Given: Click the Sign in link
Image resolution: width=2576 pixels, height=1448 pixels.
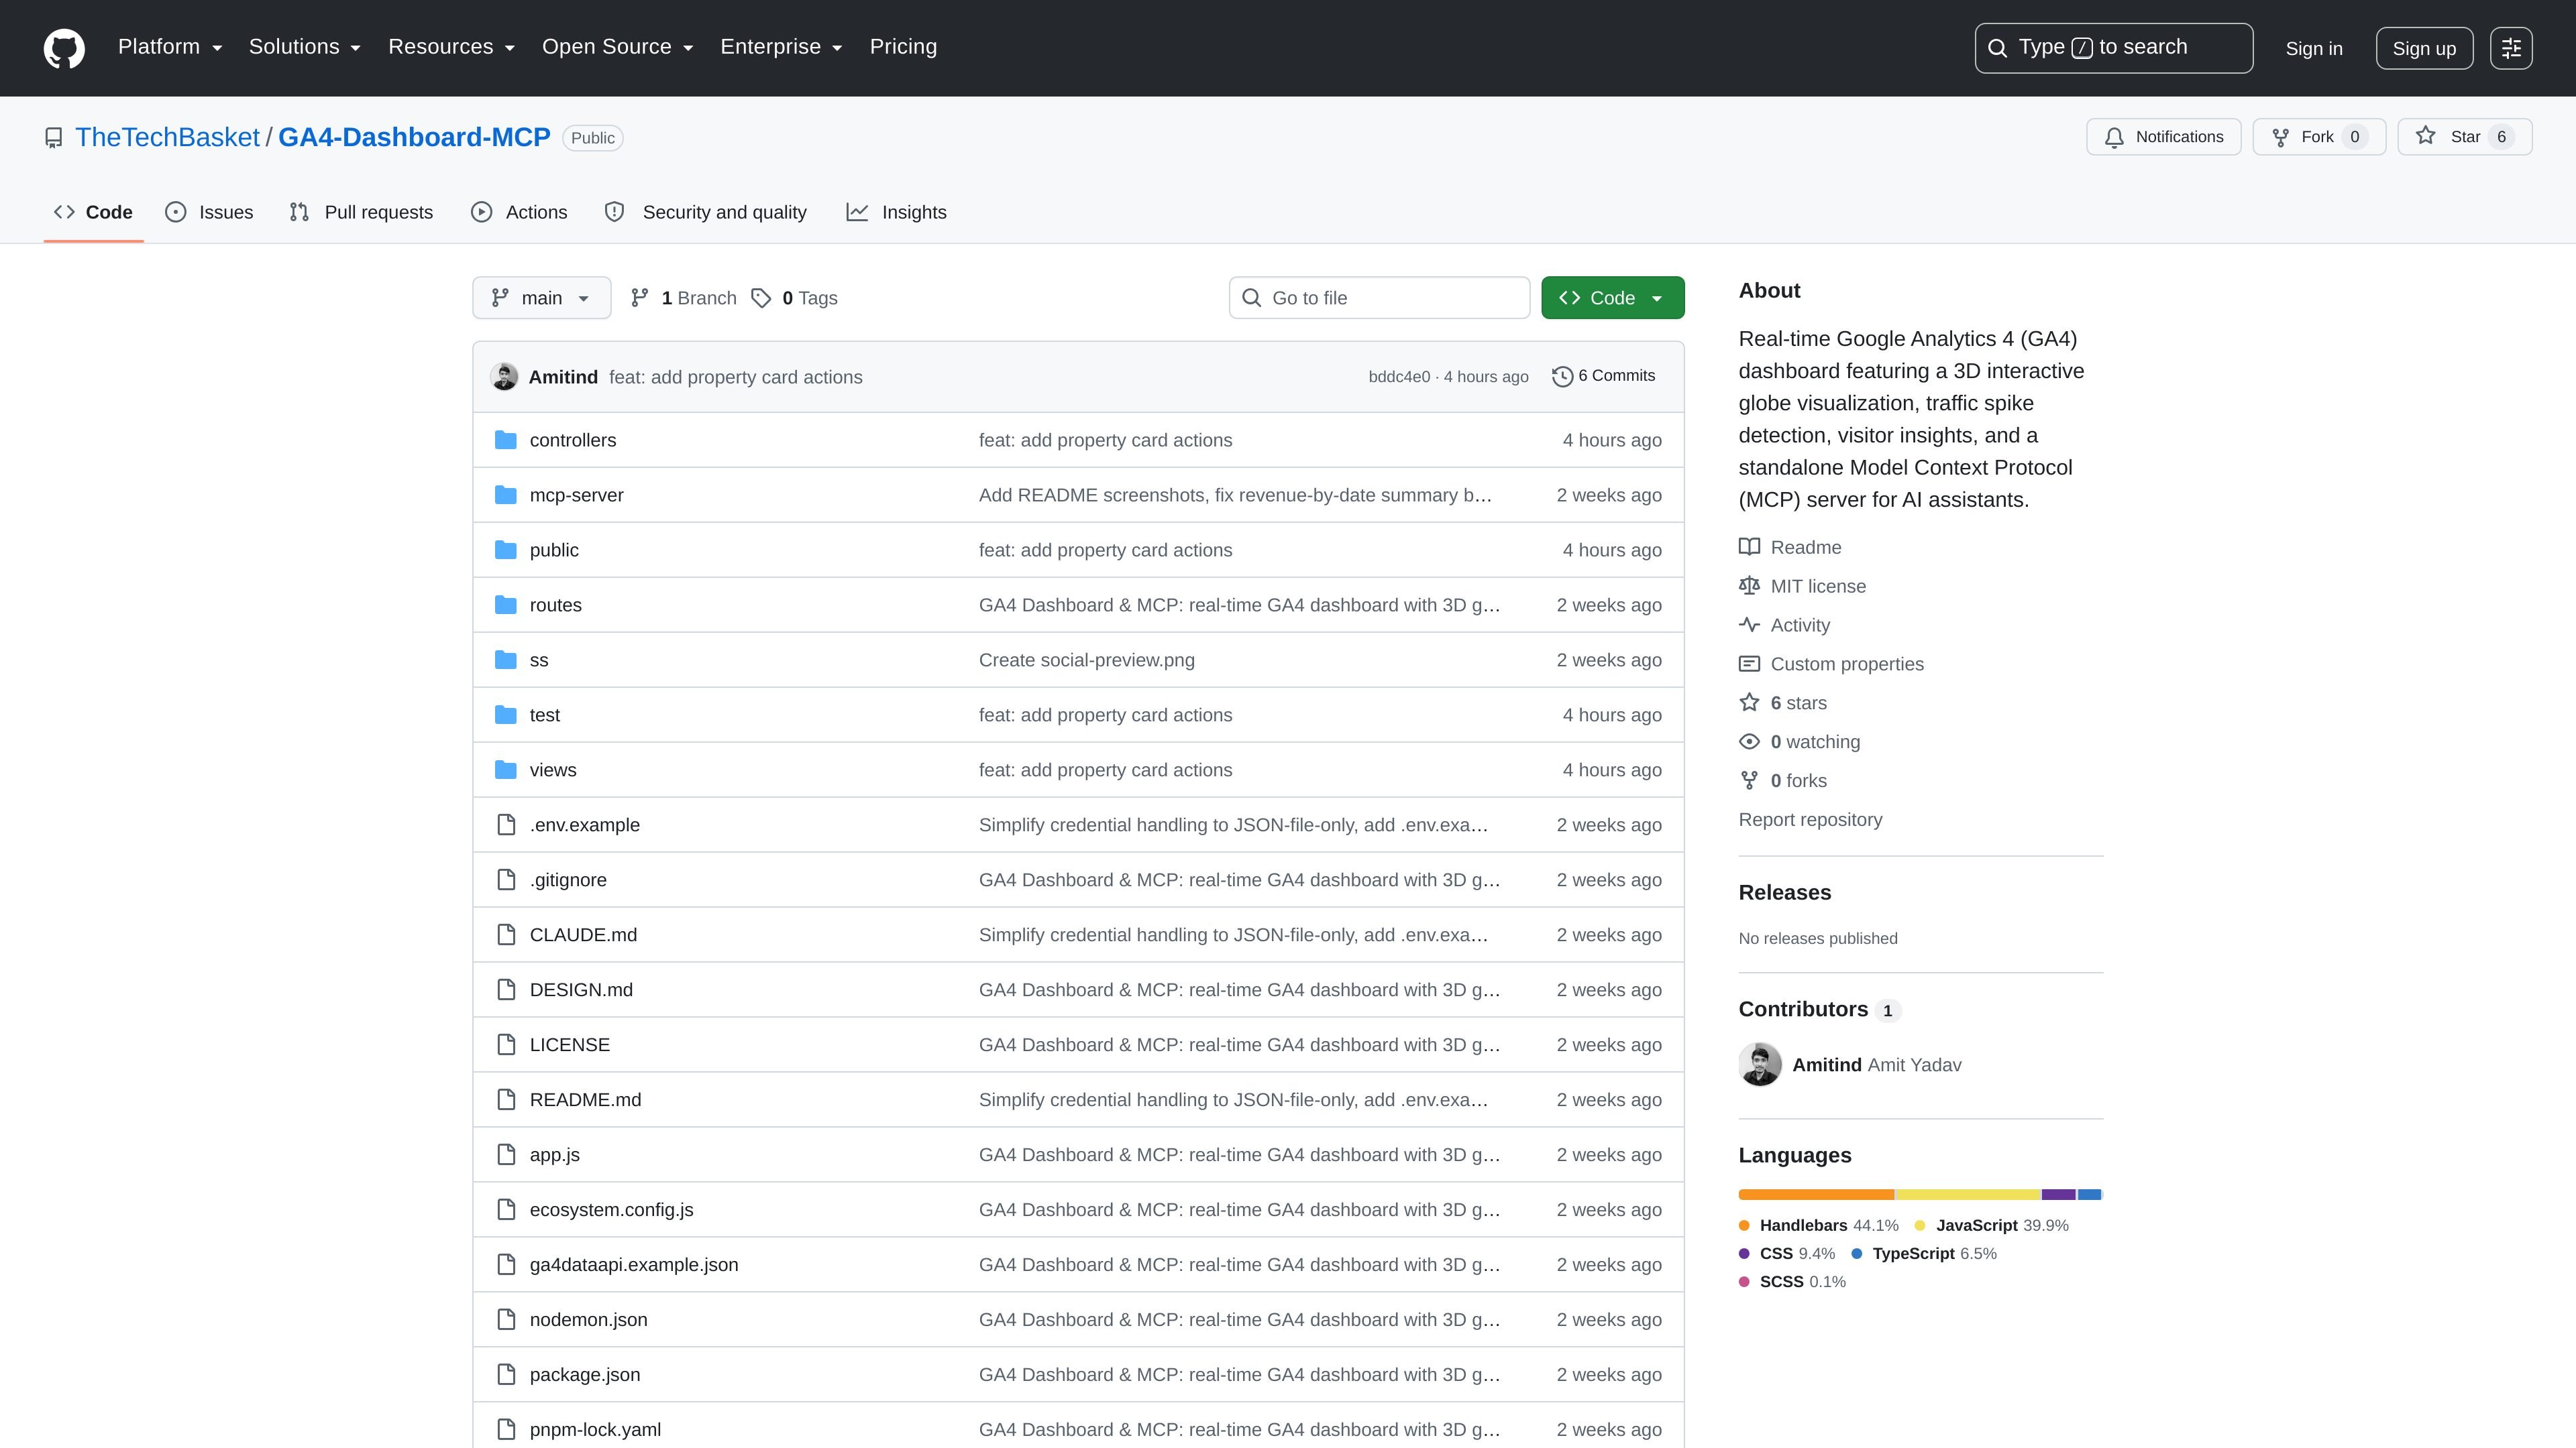Looking at the screenshot, I should point(2314,48).
